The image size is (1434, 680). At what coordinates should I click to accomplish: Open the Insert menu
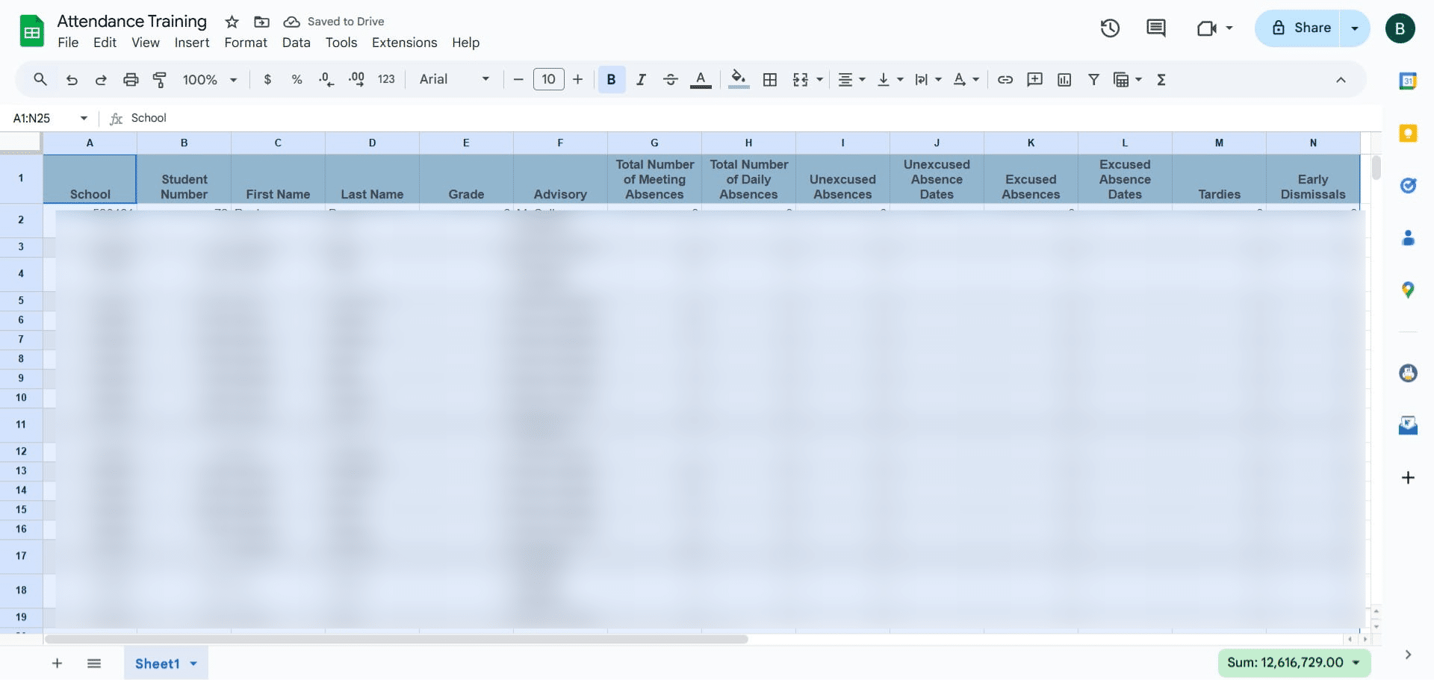192,43
